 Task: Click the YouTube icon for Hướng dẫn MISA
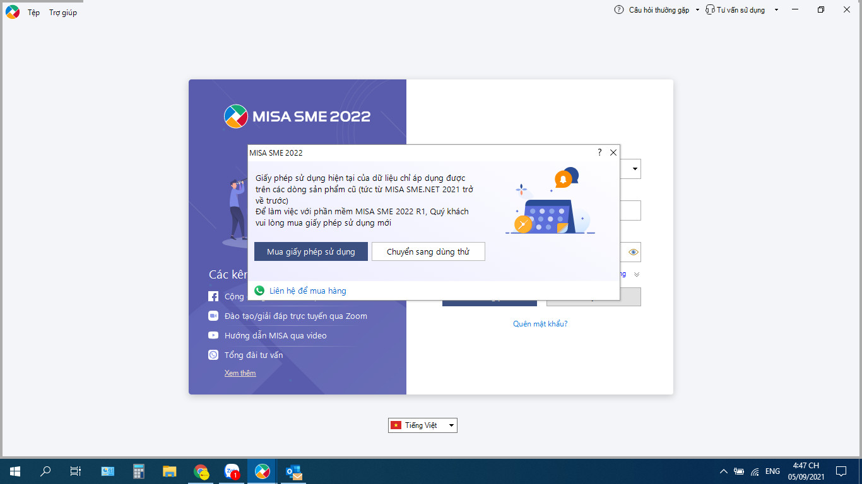coord(213,335)
